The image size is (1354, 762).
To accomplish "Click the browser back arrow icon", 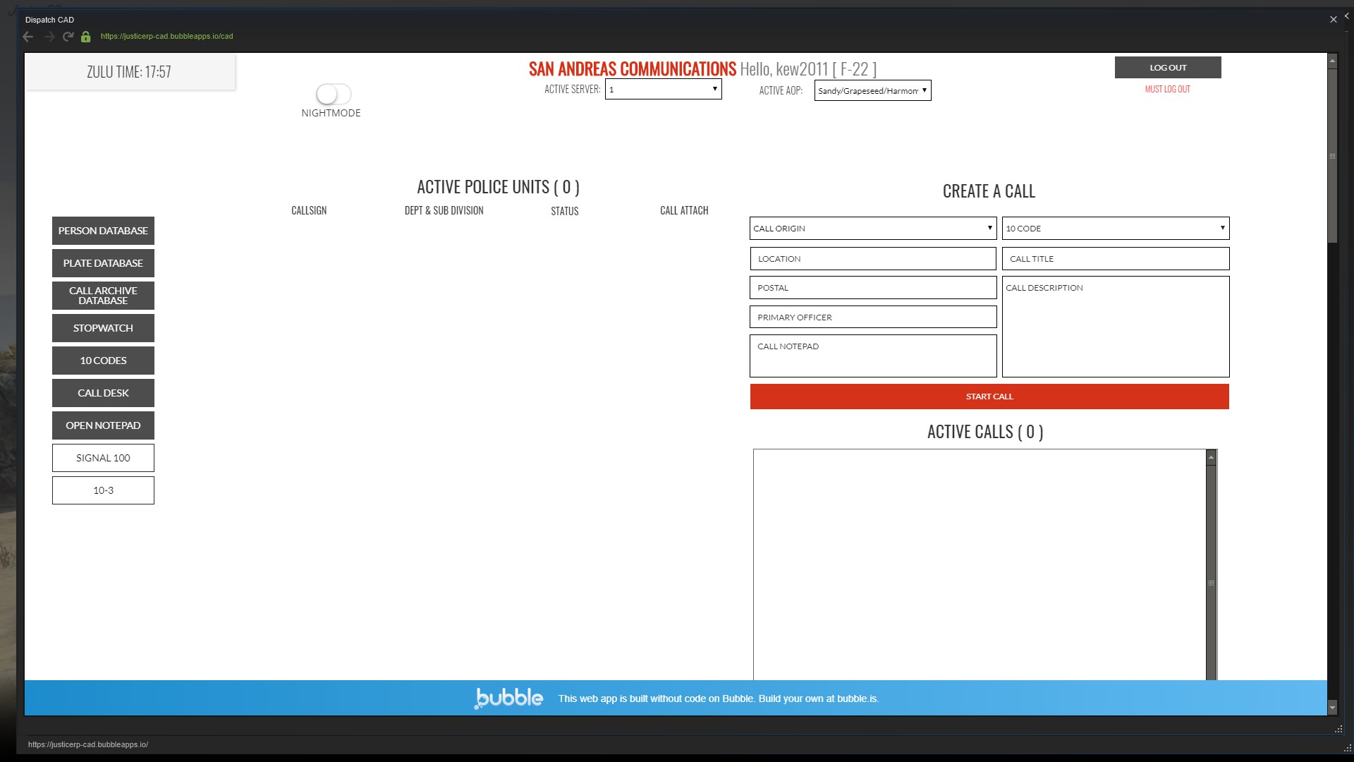I will [28, 37].
